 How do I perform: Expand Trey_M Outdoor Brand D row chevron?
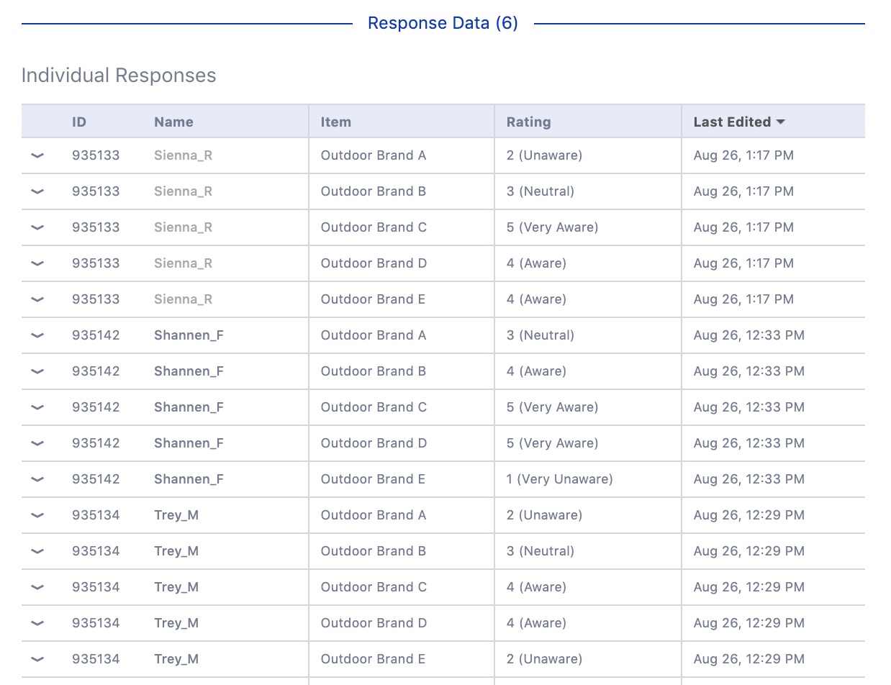click(37, 623)
